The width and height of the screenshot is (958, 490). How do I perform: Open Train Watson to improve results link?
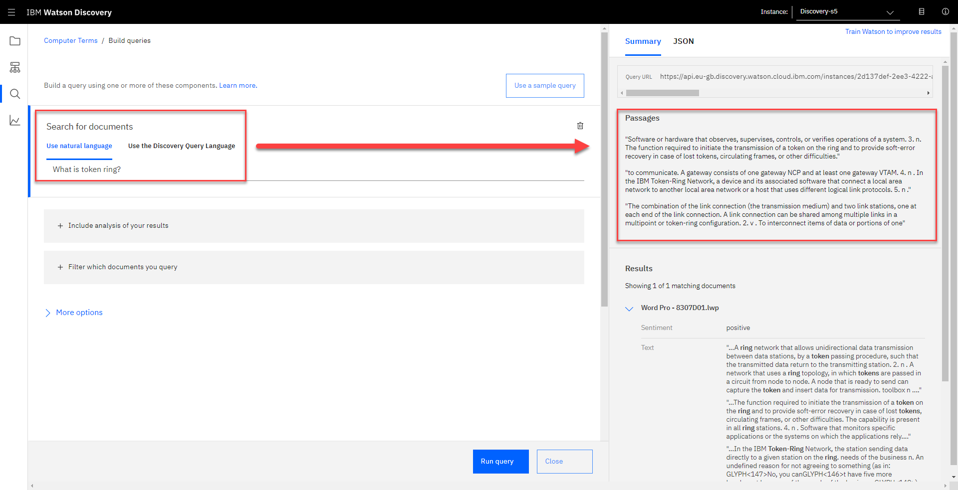coord(893,31)
